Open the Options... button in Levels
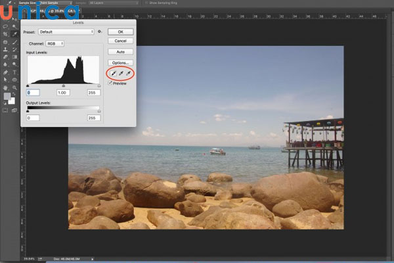 [120, 62]
